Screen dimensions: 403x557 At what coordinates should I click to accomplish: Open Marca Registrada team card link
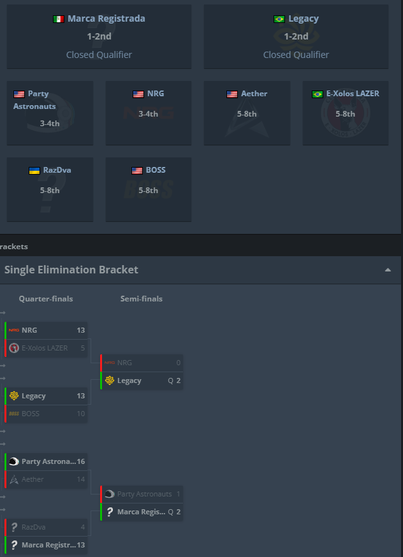(x=106, y=18)
